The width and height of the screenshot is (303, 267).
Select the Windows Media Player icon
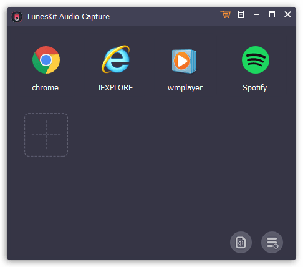click(184, 61)
